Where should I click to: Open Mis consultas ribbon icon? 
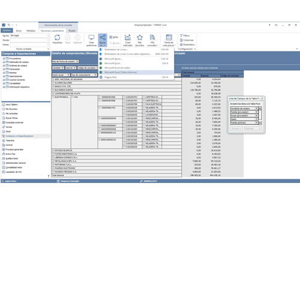(x=152, y=37)
